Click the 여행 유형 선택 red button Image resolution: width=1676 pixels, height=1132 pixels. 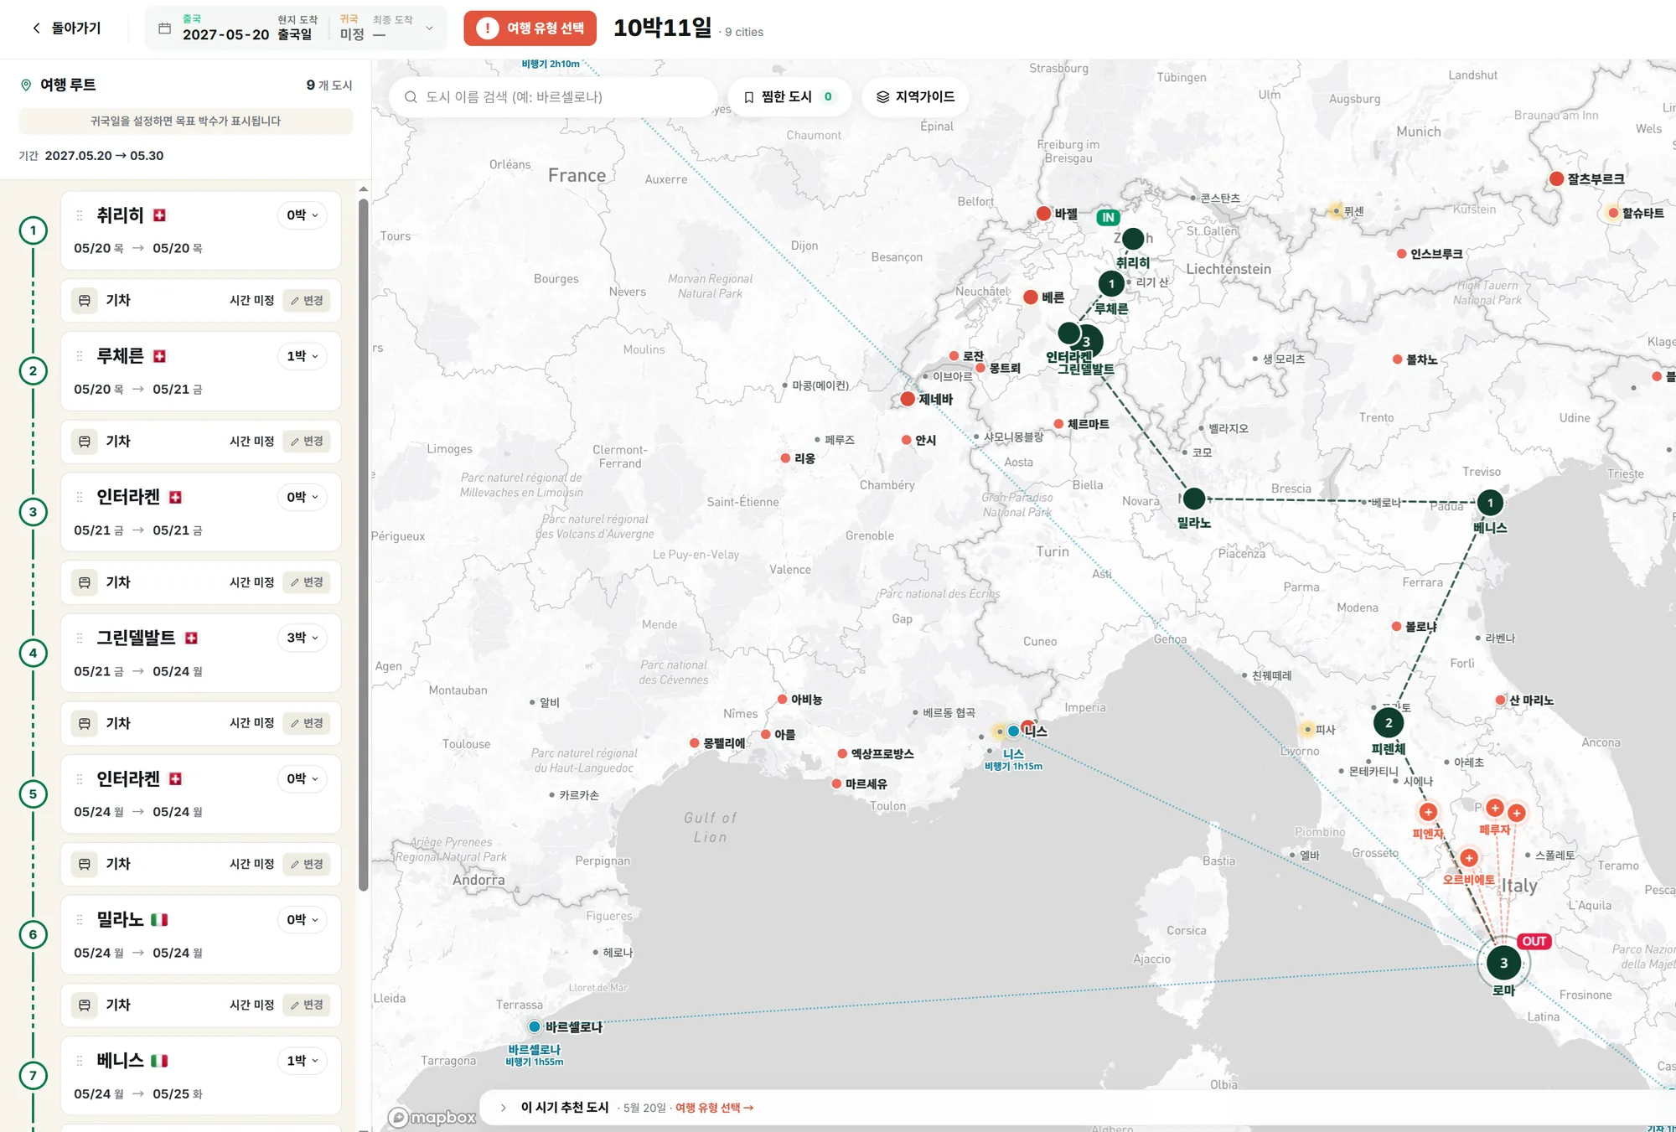[x=530, y=28]
